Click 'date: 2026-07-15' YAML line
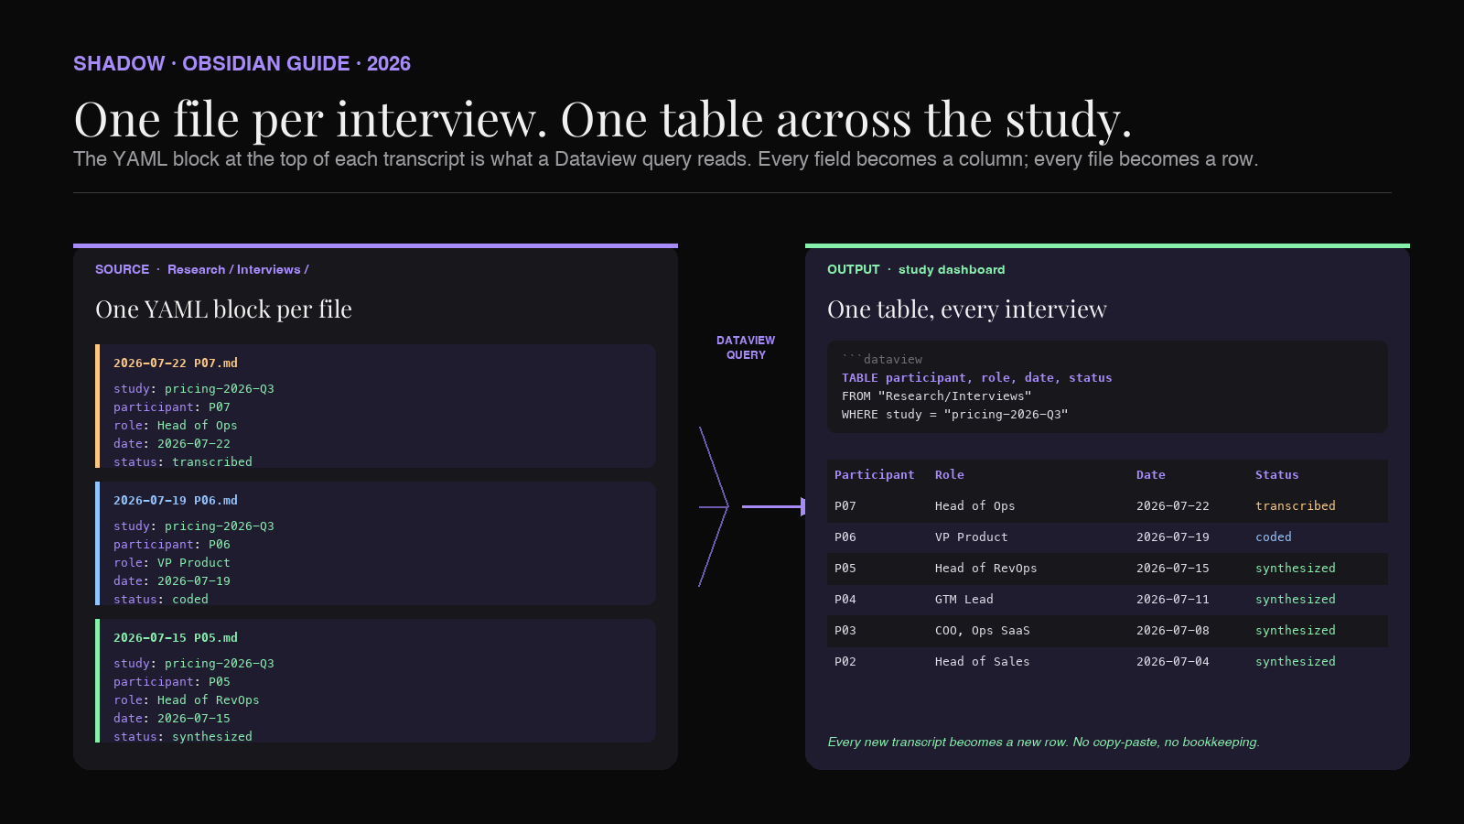Screen dimensions: 1464x824 172,719
